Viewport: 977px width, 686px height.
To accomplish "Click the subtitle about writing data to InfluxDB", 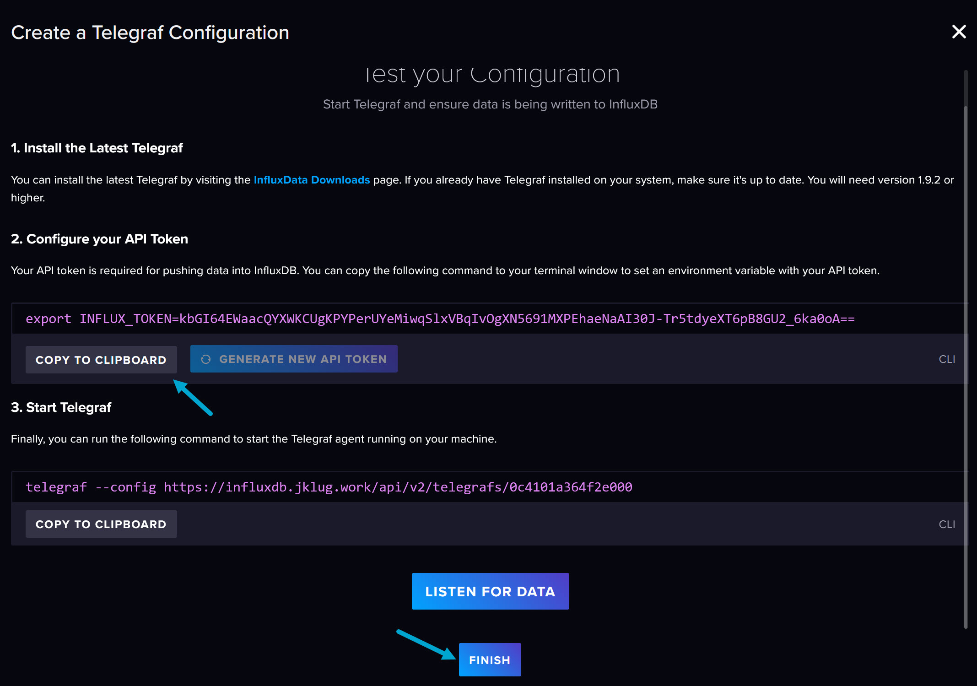I will (490, 104).
